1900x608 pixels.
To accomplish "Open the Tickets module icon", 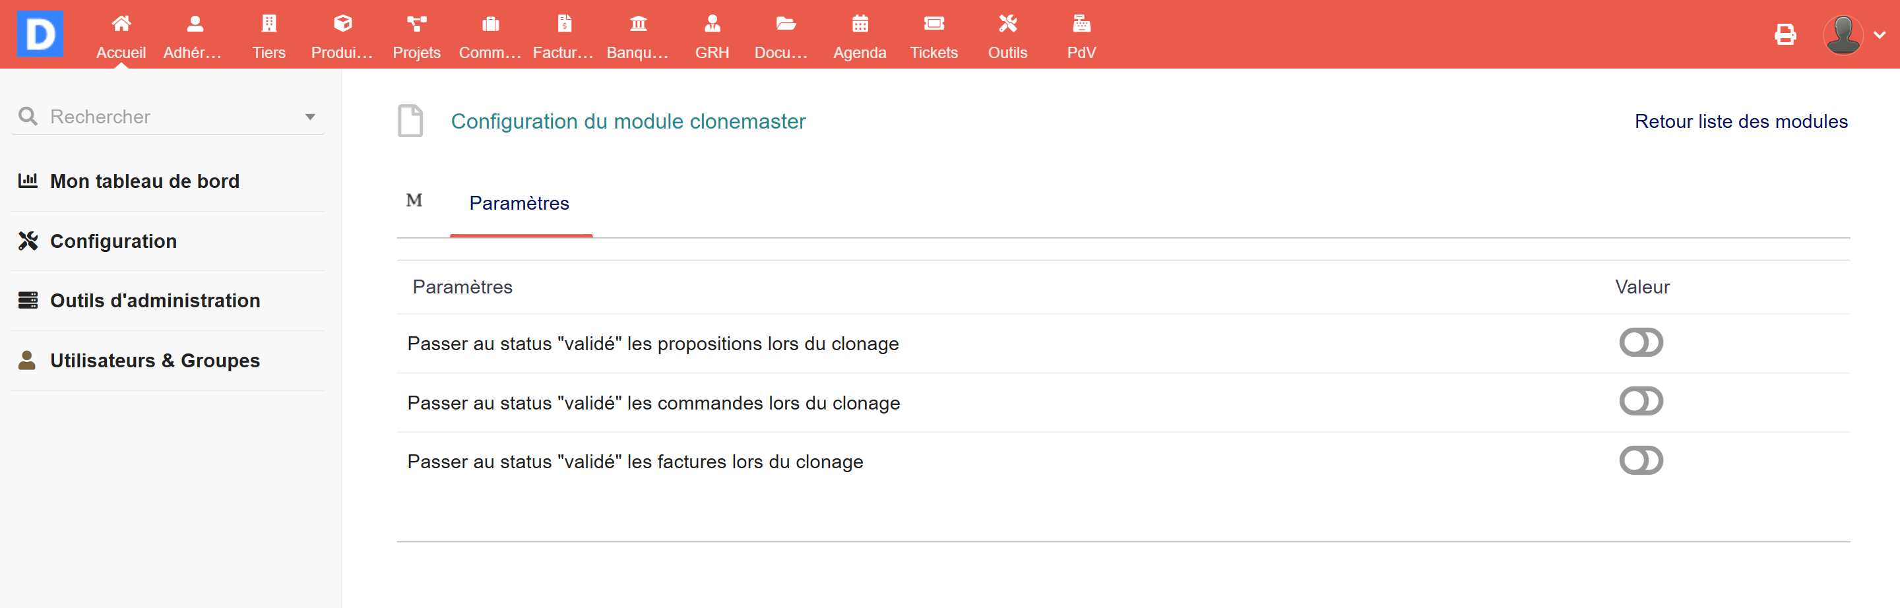I will [933, 24].
